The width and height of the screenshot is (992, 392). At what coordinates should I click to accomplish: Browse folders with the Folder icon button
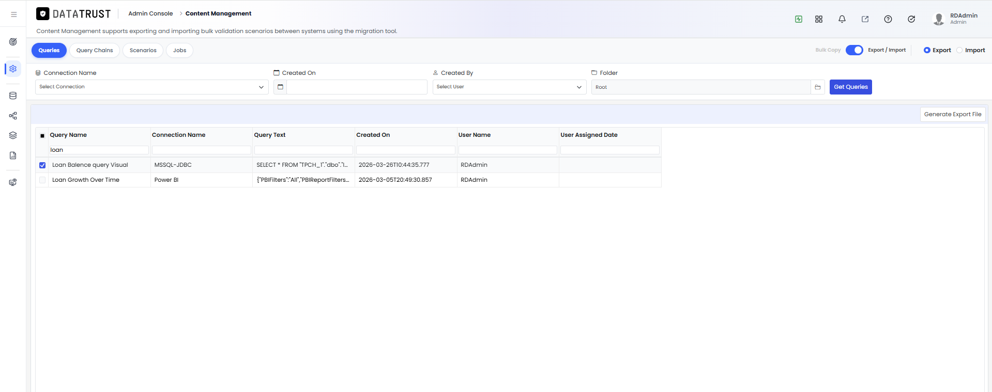tap(818, 87)
